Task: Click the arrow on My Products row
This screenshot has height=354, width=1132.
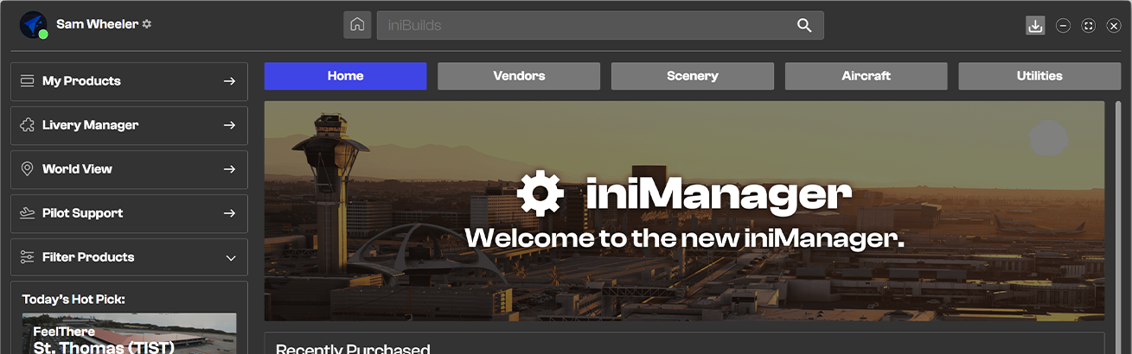Action: 229,81
